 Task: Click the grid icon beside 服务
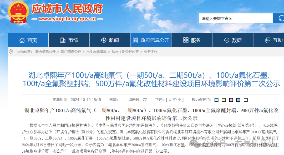(186, 40)
